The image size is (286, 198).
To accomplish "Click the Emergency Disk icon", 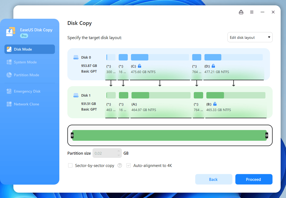I will (x=9, y=91).
